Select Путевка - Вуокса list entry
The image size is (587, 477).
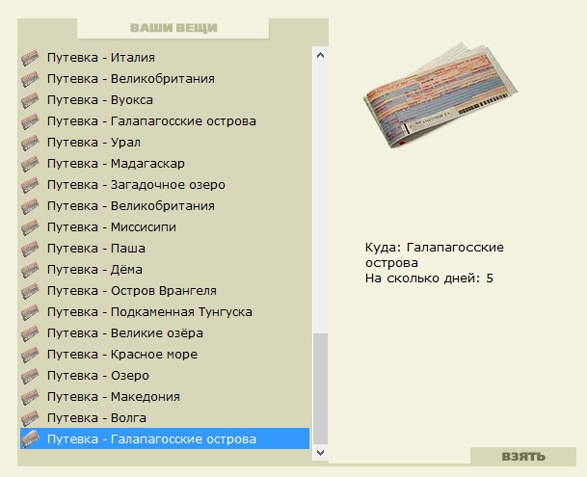click(165, 100)
